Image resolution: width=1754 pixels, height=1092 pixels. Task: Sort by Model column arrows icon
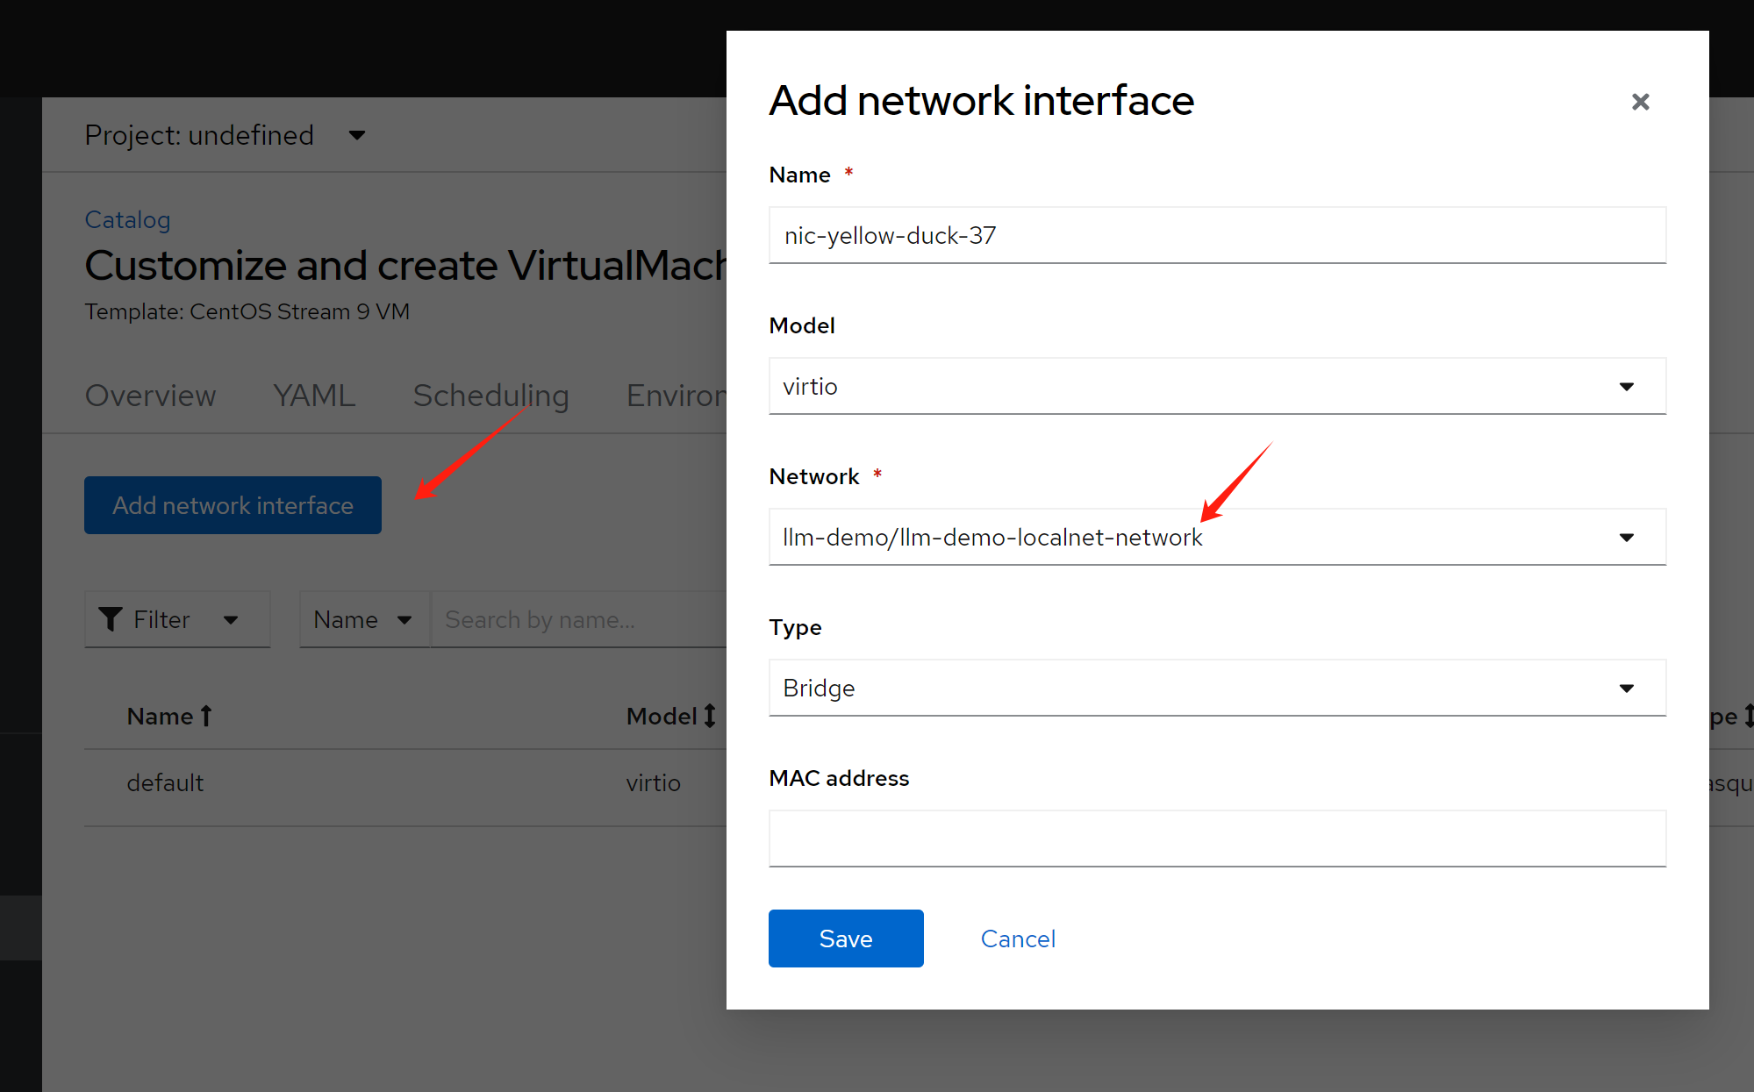point(710,716)
